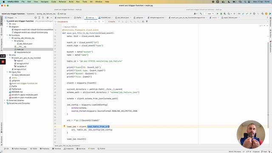Viewport: 272px width, 153px height.
Task: Open the Endpoints tool window
Action: [x=69, y=149]
